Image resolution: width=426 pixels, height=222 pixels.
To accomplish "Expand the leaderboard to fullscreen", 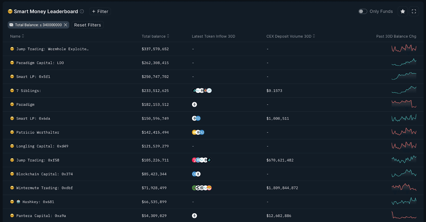I will point(414,11).
